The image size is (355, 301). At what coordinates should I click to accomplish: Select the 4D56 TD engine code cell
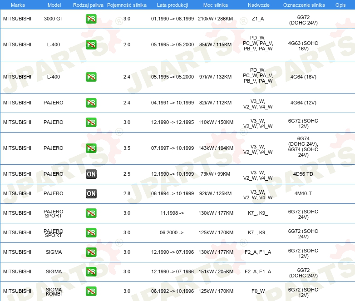303,174
